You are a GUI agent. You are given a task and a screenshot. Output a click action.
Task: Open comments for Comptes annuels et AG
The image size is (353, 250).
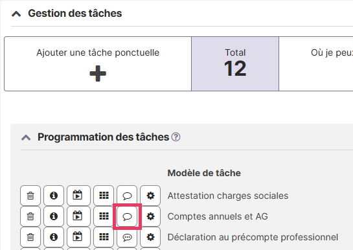click(x=127, y=216)
